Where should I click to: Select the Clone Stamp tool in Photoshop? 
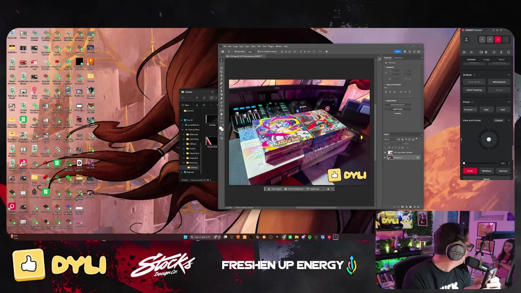(x=221, y=91)
